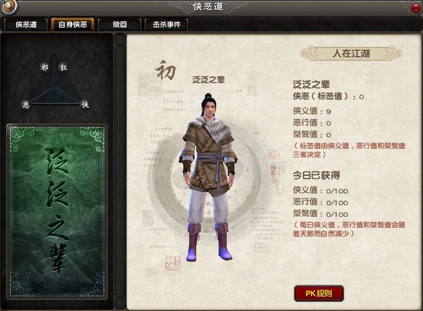Close the 侠恶道 window with red X

417,8
